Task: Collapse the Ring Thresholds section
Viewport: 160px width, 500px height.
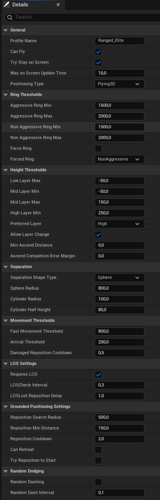Action: (5, 95)
